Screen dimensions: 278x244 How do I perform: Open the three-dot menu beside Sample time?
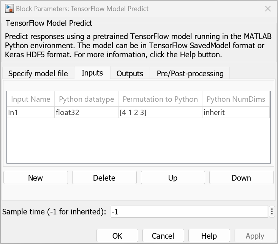point(272,212)
